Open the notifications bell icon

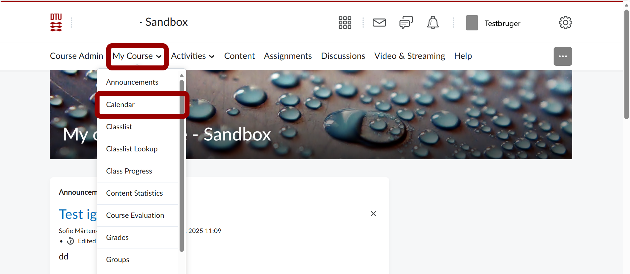pos(433,22)
